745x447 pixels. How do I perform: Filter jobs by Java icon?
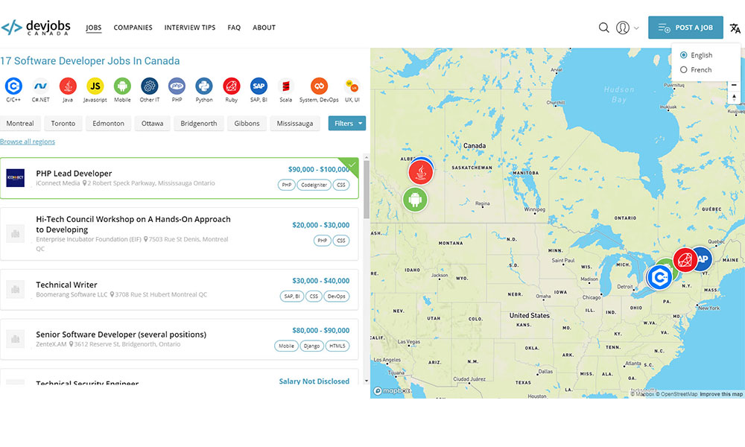click(x=68, y=86)
